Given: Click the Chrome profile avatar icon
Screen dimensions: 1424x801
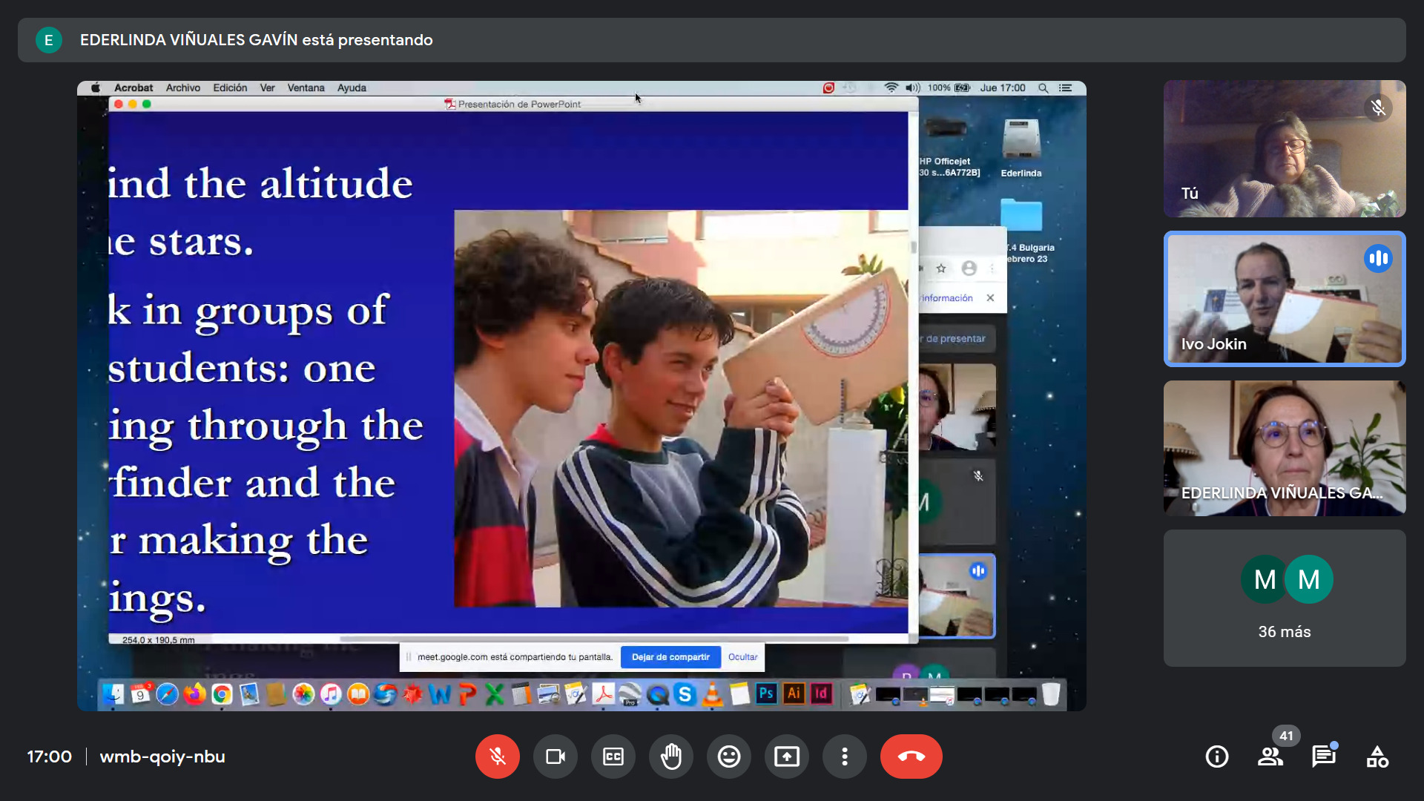Looking at the screenshot, I should pyautogui.click(x=969, y=268).
